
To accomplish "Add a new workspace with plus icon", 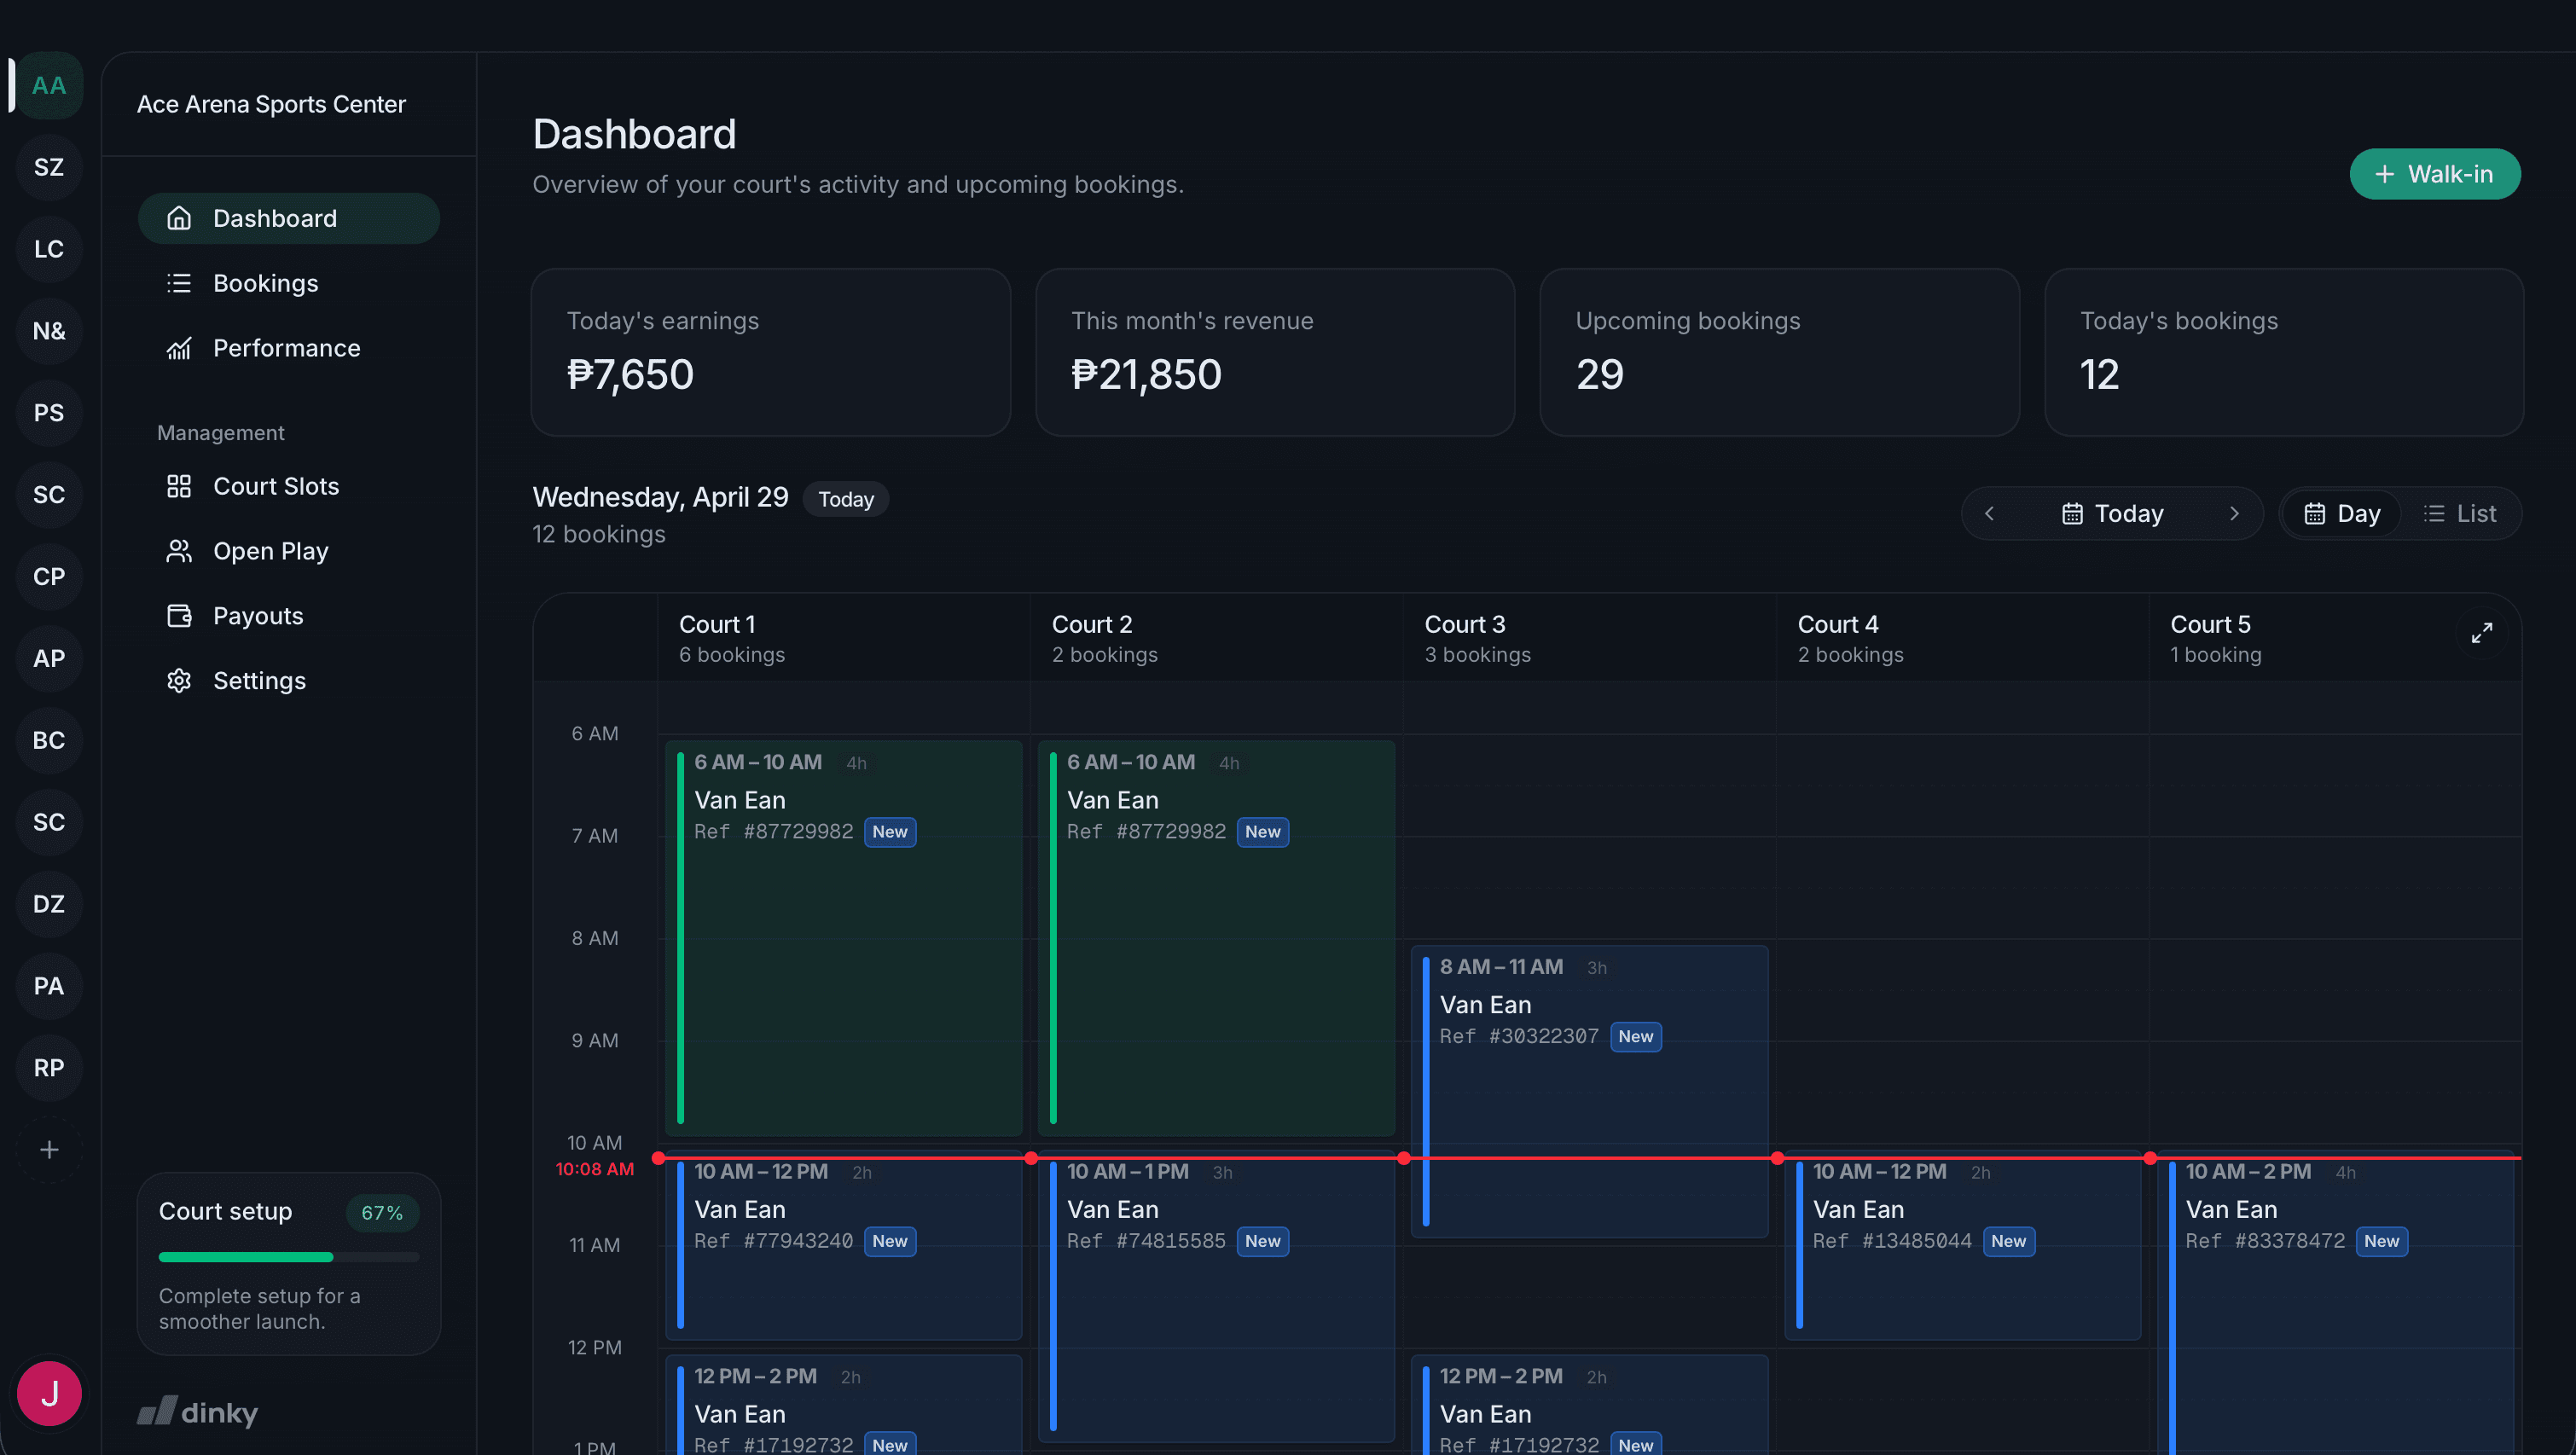I will pyautogui.click(x=49, y=1150).
